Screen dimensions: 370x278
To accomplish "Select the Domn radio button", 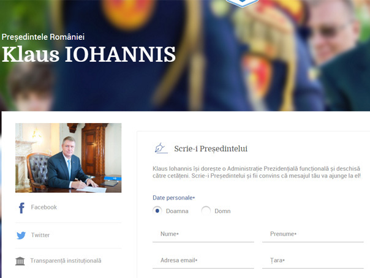I will point(206,210).
